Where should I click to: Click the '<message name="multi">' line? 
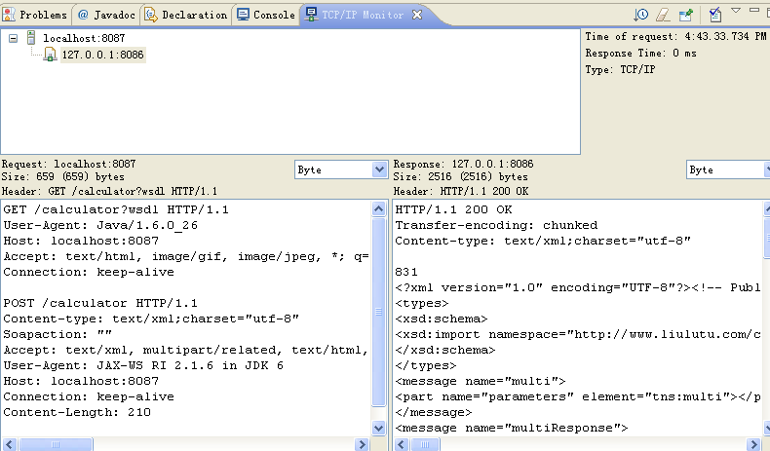481,381
